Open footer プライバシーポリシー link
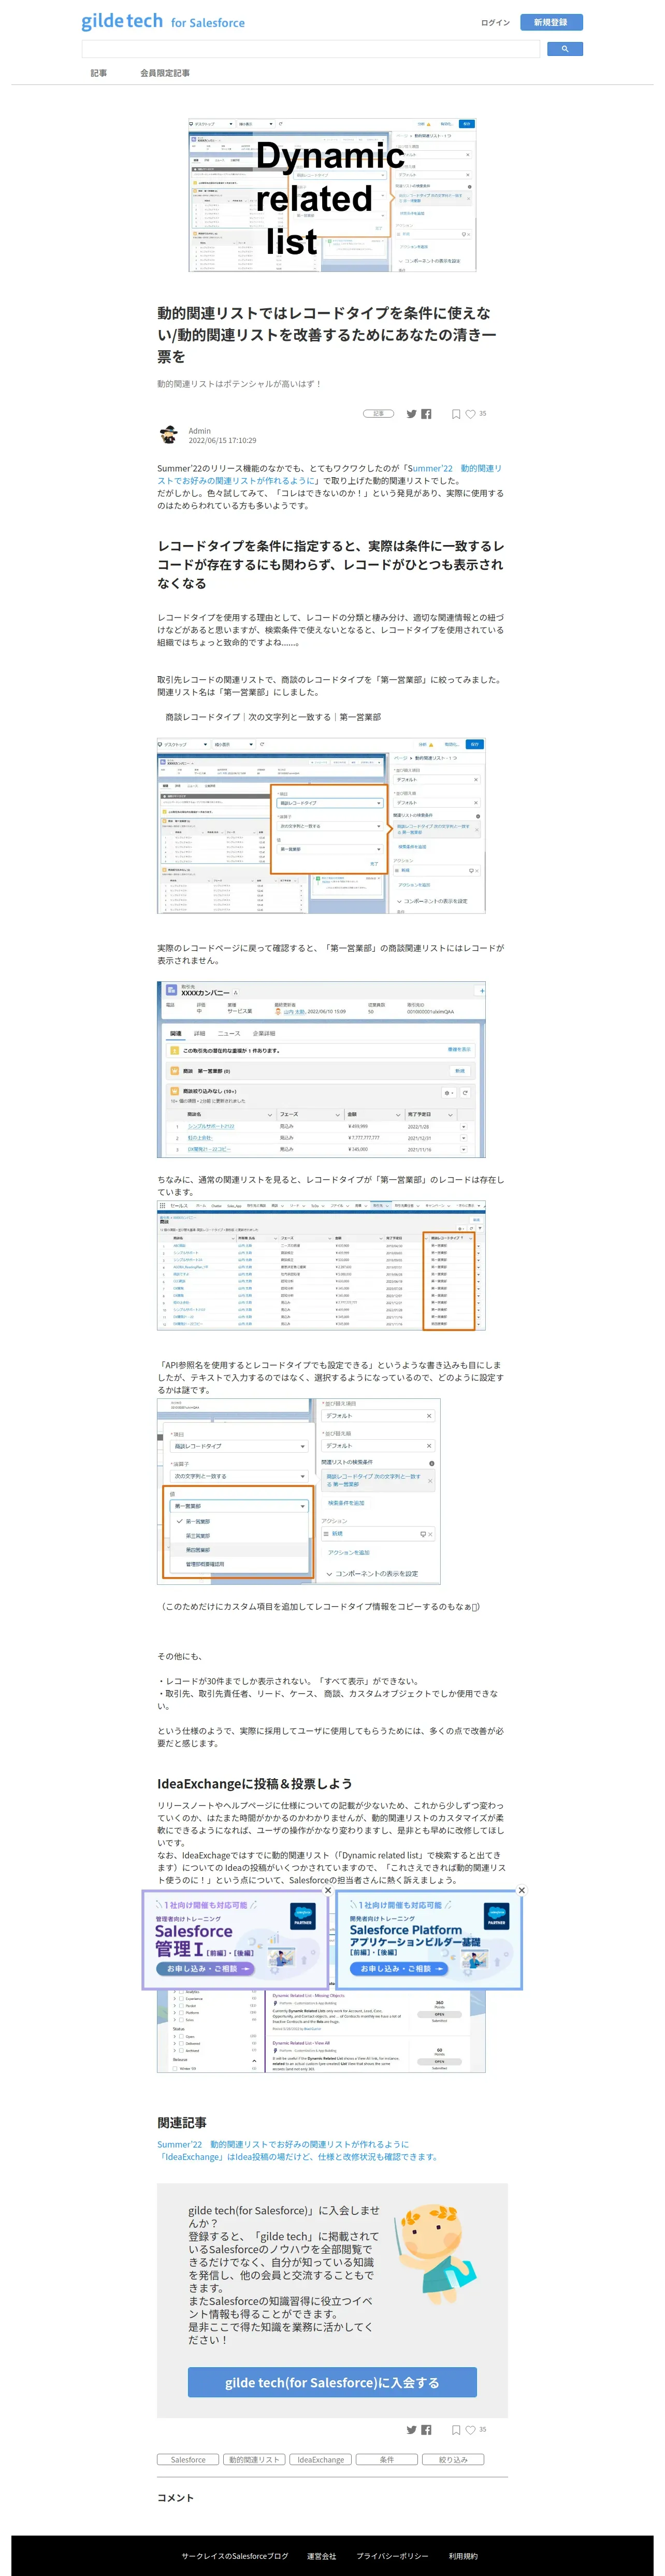The image size is (665, 2576). pyautogui.click(x=393, y=2556)
